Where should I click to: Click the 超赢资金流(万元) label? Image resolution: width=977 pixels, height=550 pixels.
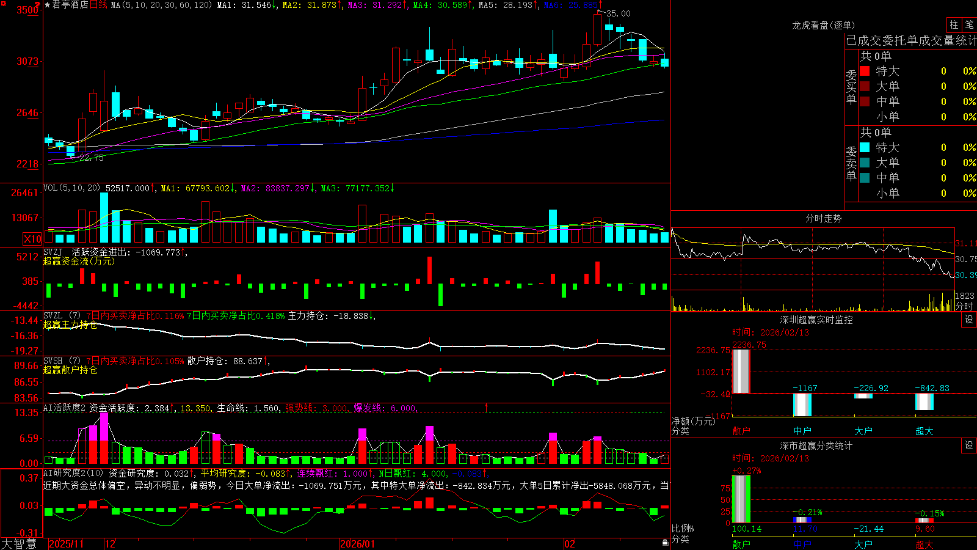click(79, 261)
